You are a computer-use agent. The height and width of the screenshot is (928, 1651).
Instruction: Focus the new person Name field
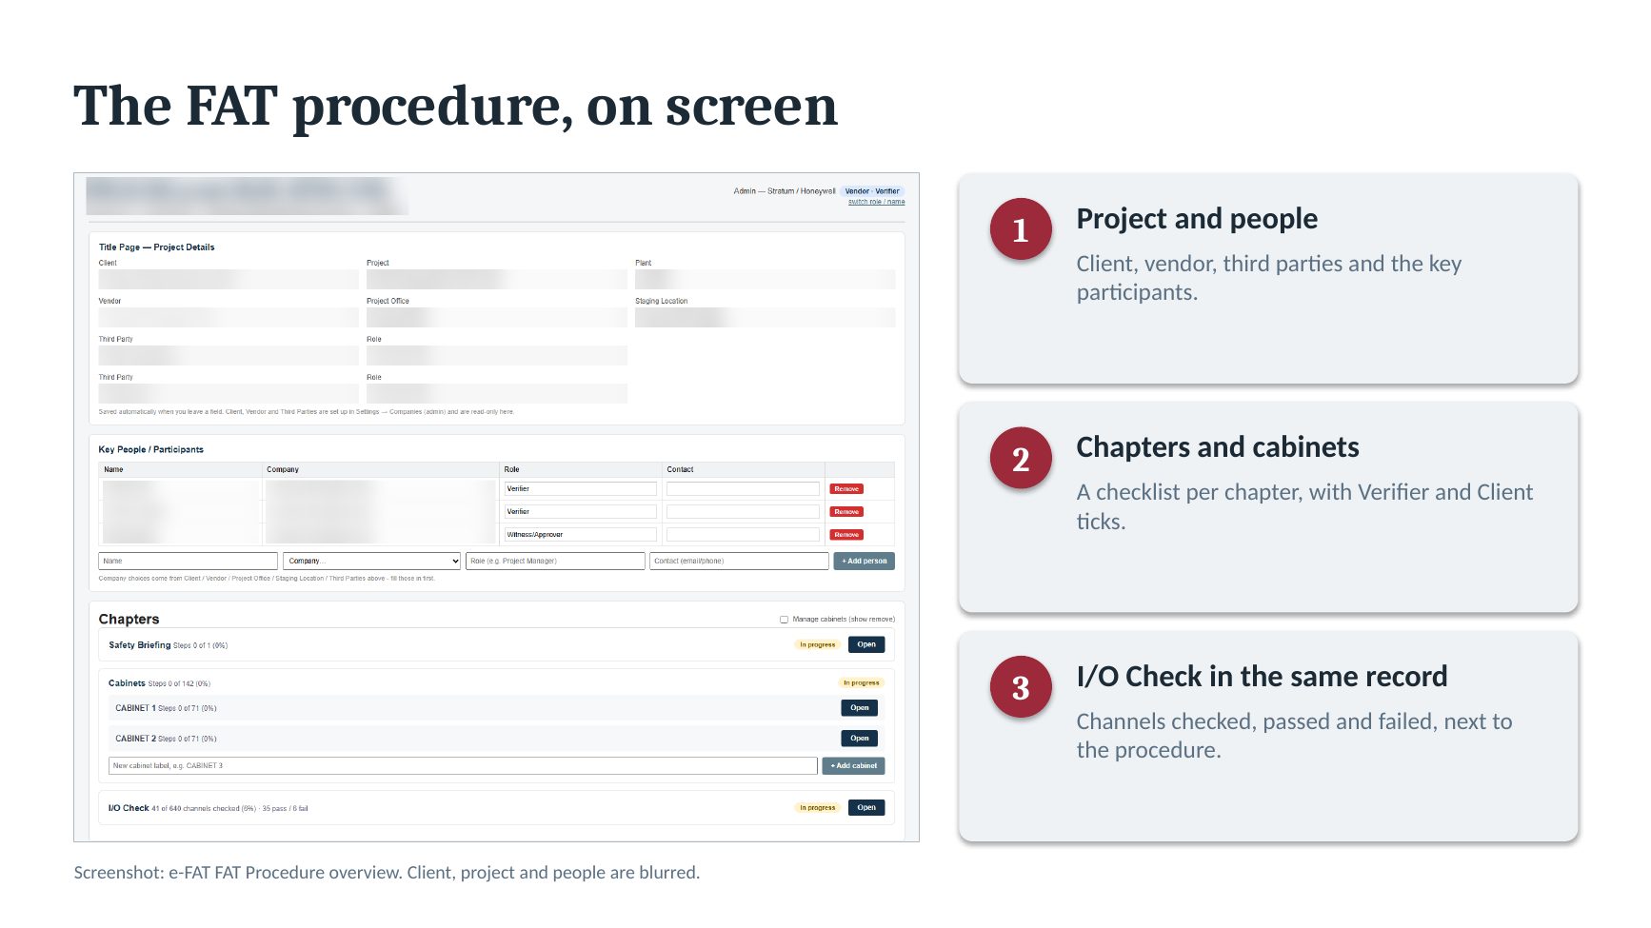coord(189,562)
